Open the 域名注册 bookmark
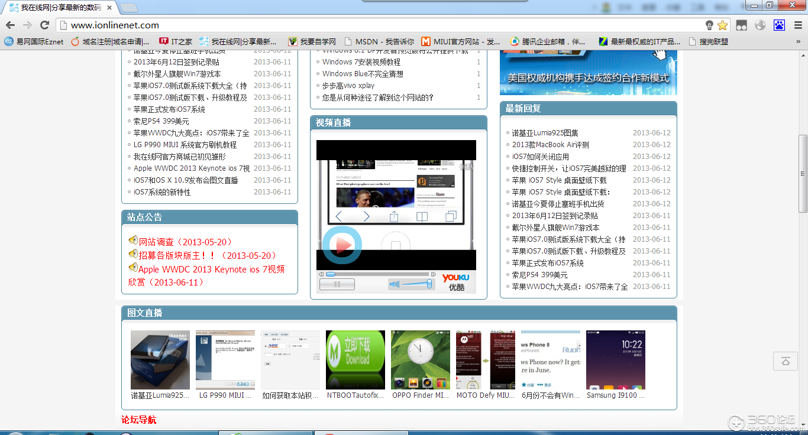 110,41
